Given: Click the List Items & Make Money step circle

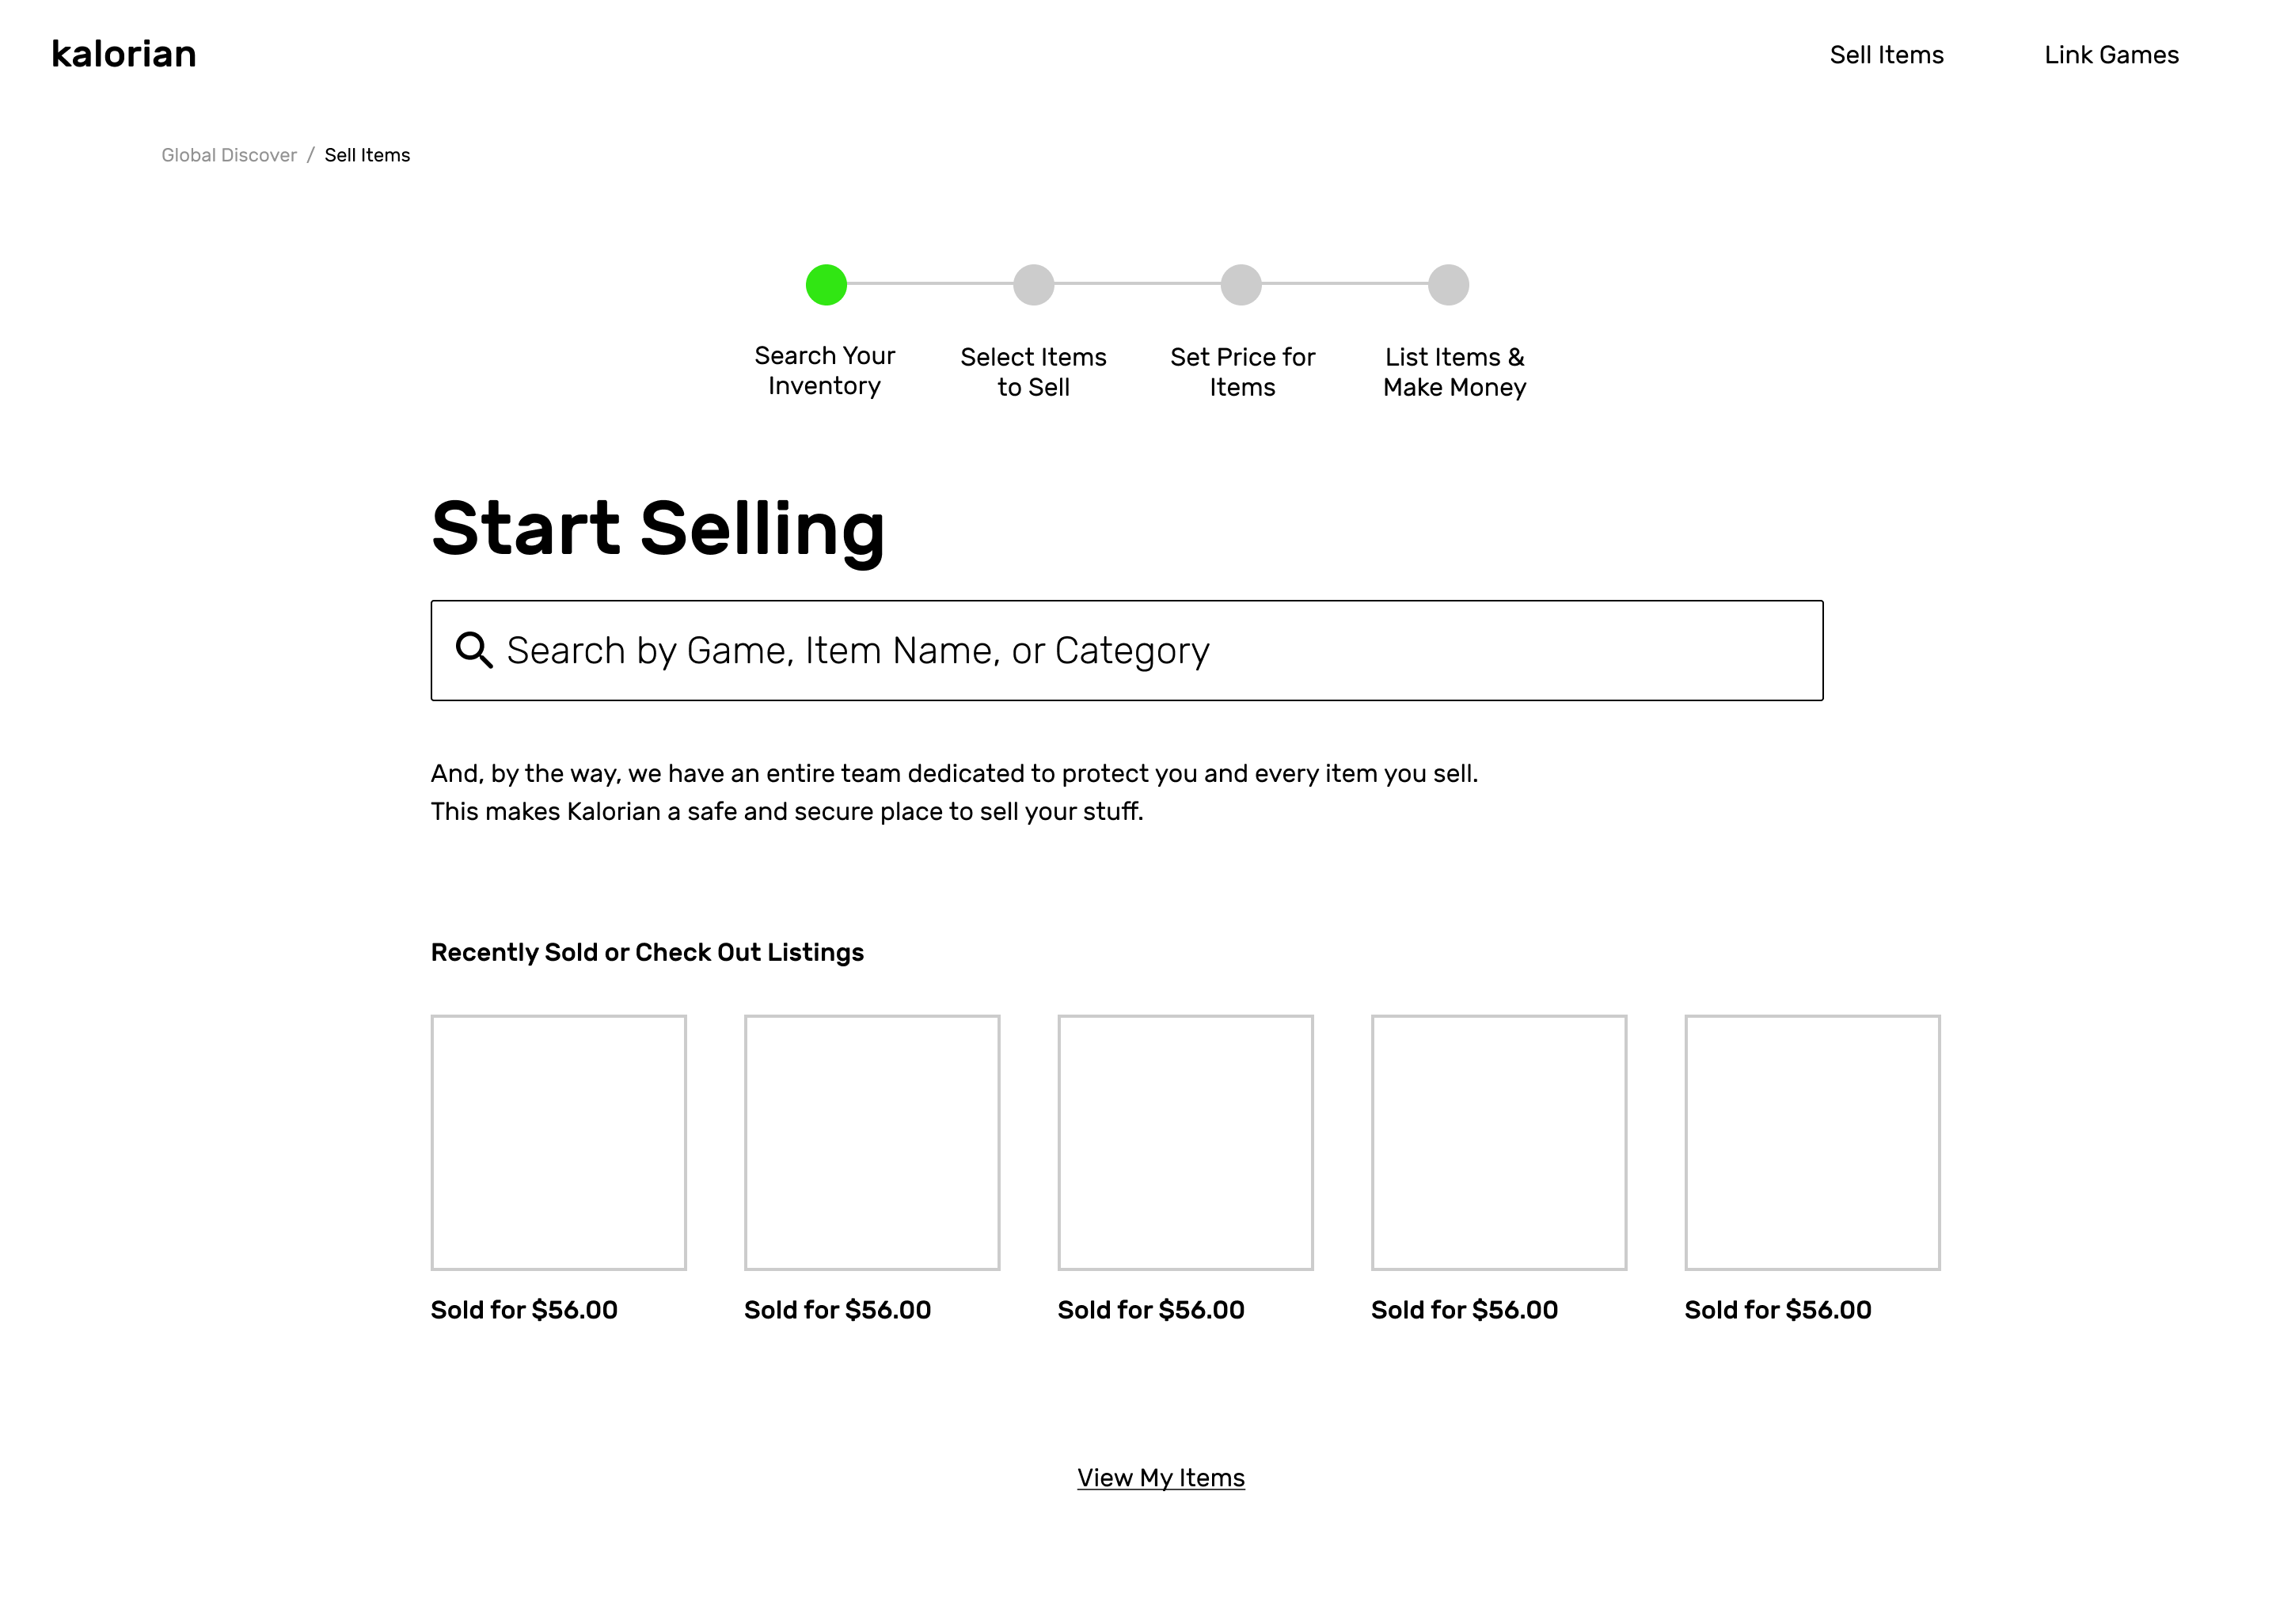Looking at the screenshot, I should [1447, 284].
